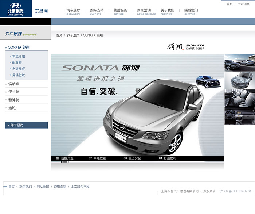Image resolution: width=255 pixels, height=214 pixels.
Task: Open the 关于我们 About Us menu
Action: point(167,12)
